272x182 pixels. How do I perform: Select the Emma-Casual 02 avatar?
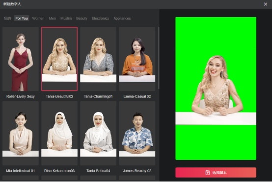tap(137, 59)
